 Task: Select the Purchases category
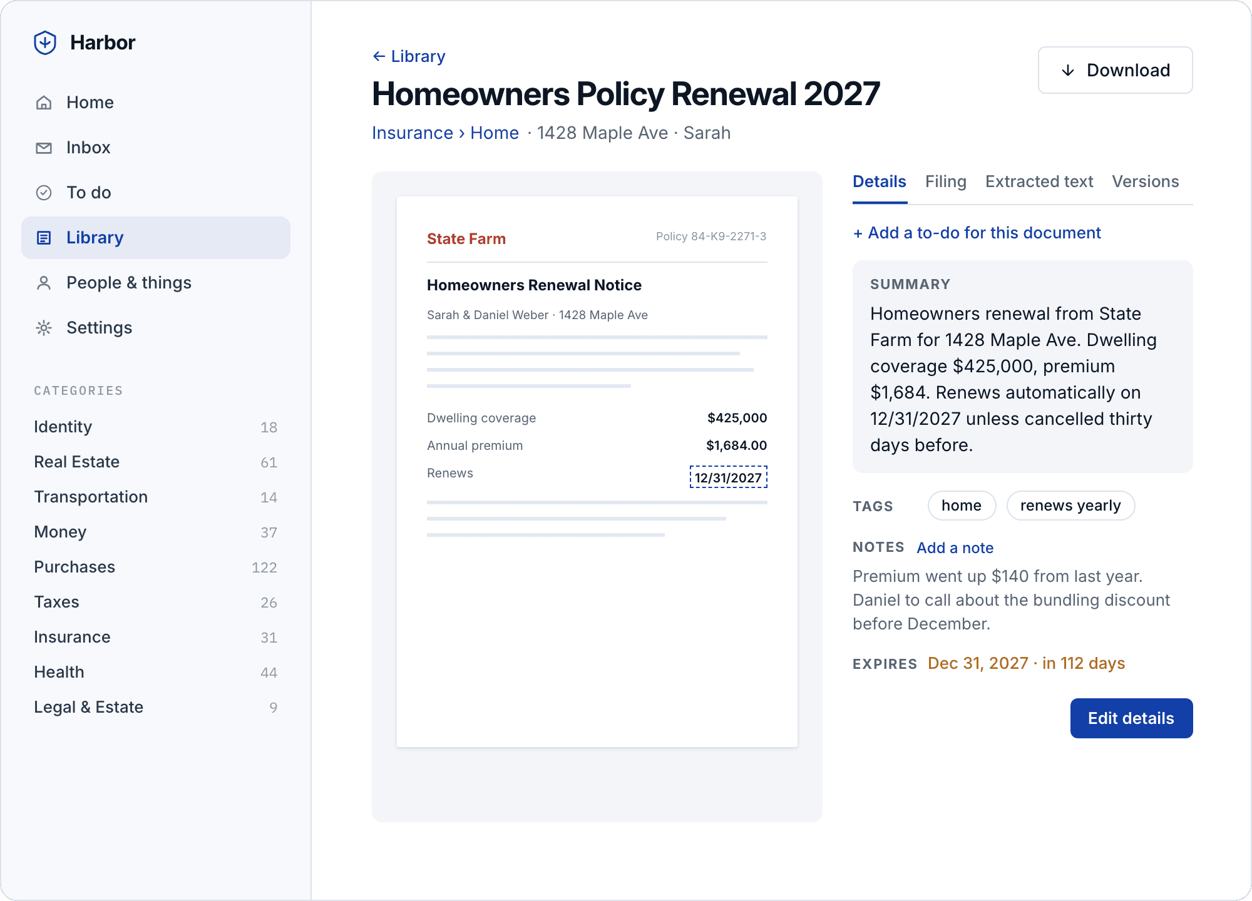pyautogui.click(x=156, y=567)
